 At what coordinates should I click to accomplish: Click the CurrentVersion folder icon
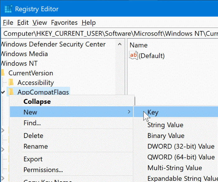tap(3, 73)
